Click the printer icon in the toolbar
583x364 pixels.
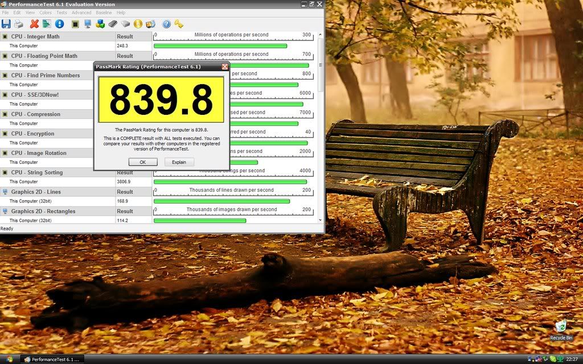(x=19, y=24)
